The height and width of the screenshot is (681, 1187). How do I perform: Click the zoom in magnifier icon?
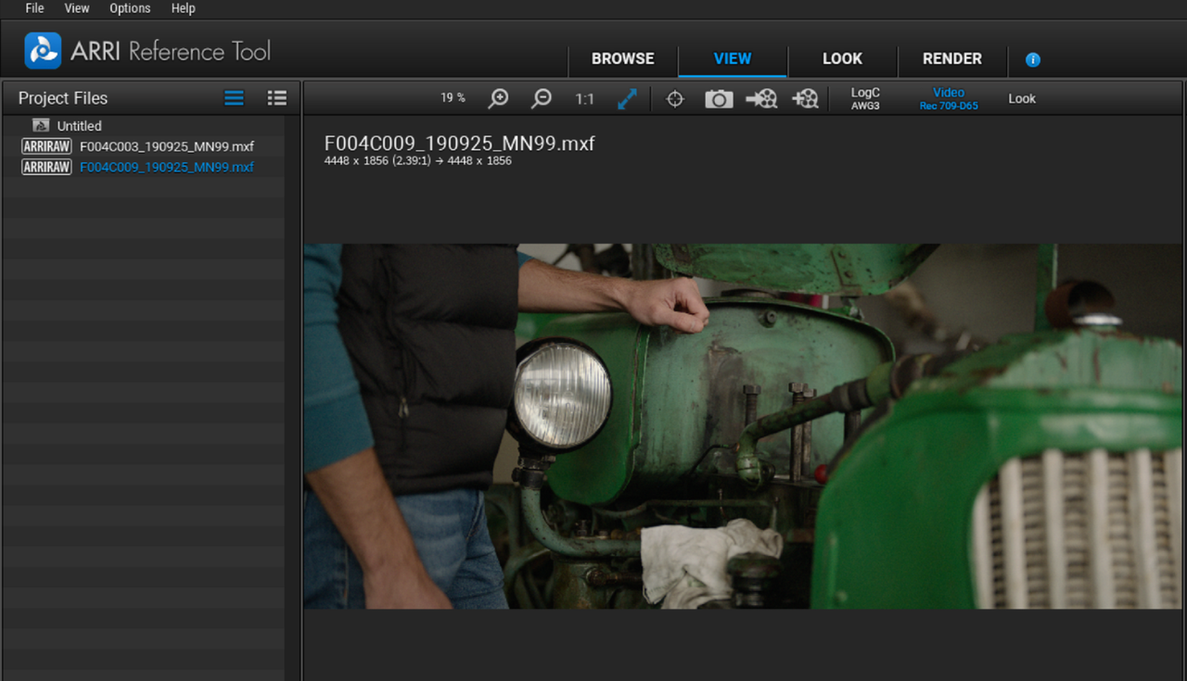499,98
